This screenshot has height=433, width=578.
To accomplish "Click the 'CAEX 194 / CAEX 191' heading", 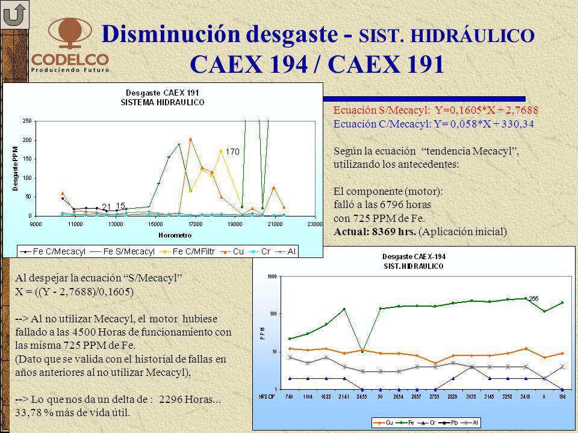I will (317, 64).
